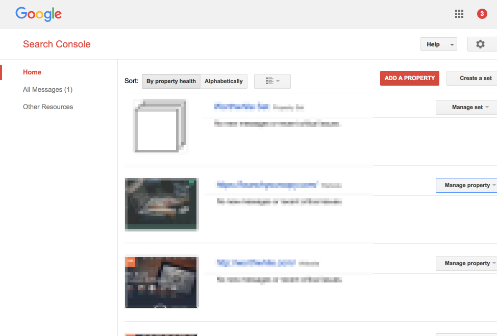Image resolution: width=497 pixels, height=336 pixels.
Task: Click the third property's site thumbnail with orange corner
Action: 162,282
